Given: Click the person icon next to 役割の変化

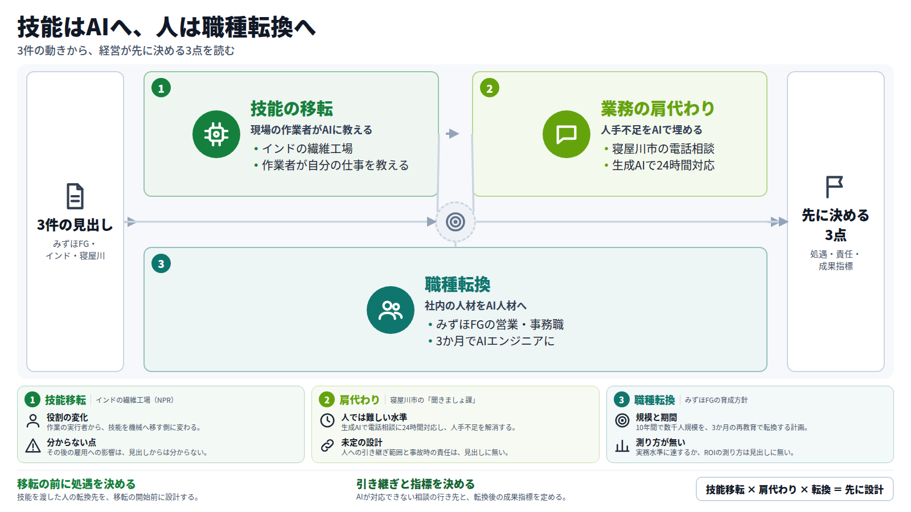Looking at the screenshot, I should click(33, 422).
